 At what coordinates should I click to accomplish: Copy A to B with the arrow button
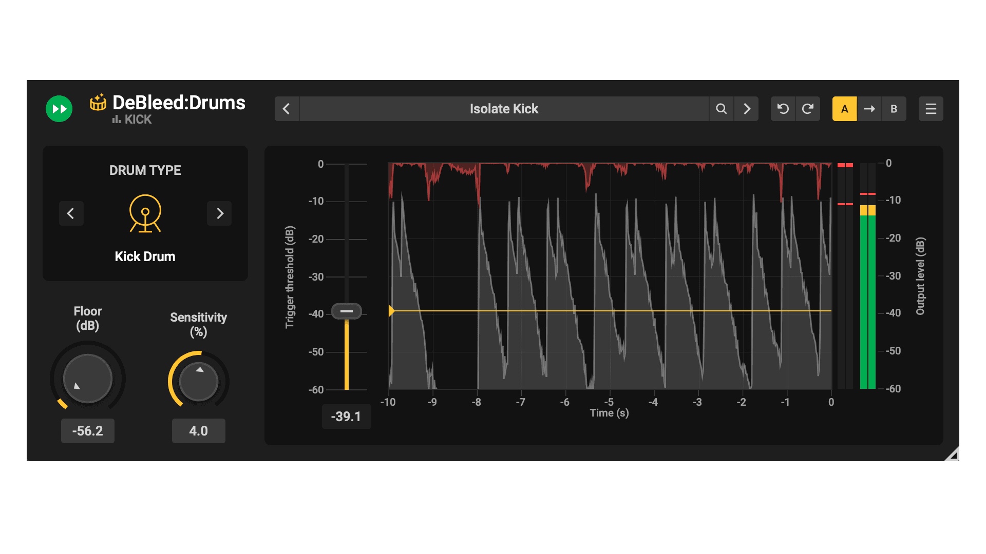[869, 109]
